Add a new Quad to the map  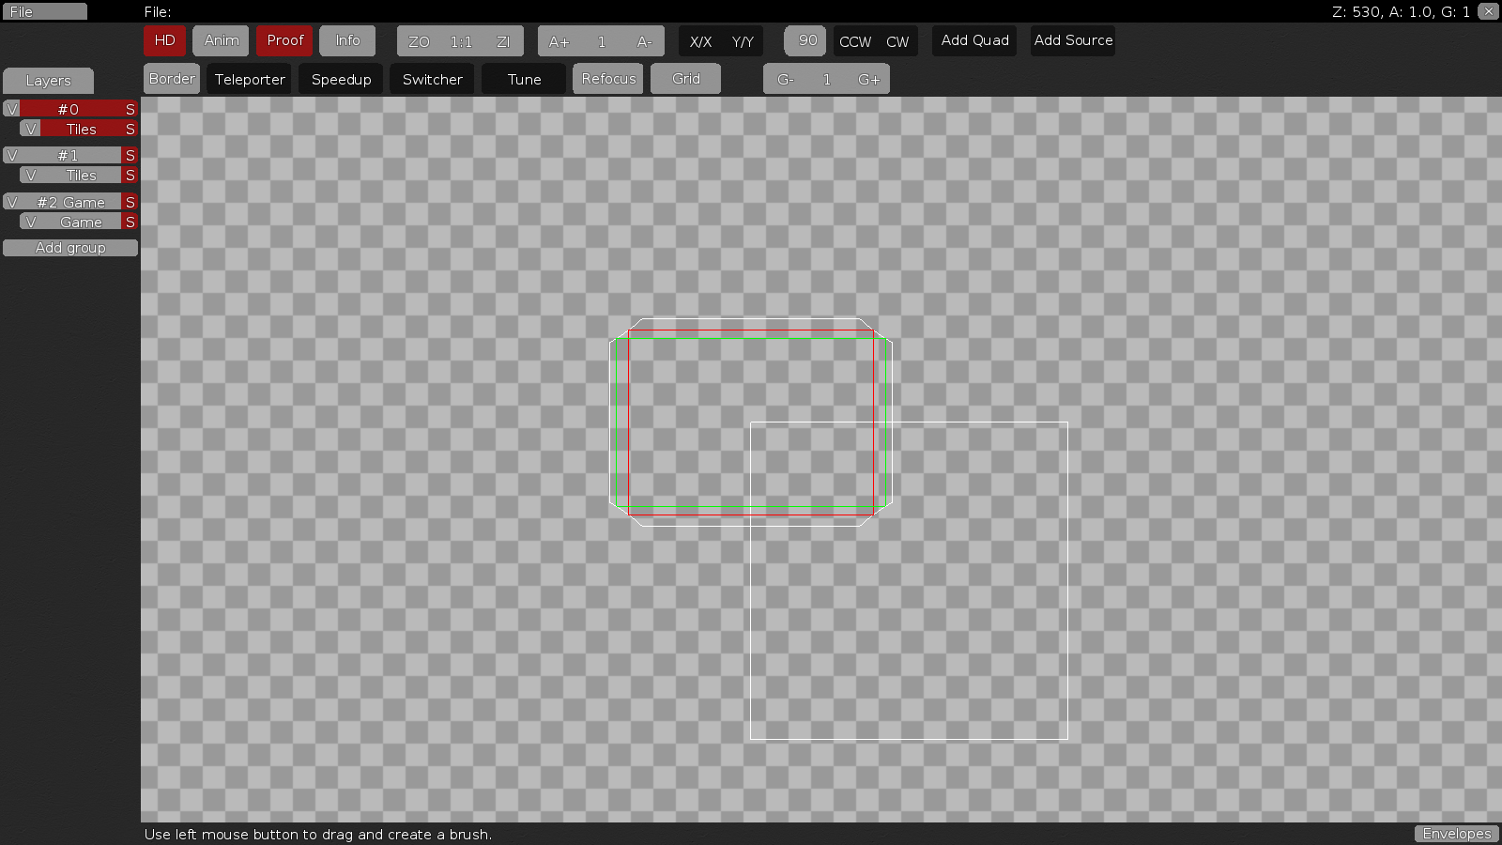click(973, 40)
